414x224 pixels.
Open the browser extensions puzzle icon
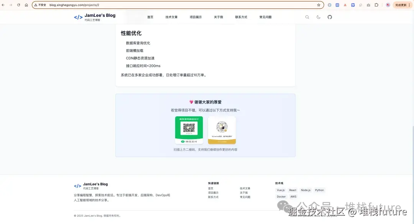click(376, 5)
